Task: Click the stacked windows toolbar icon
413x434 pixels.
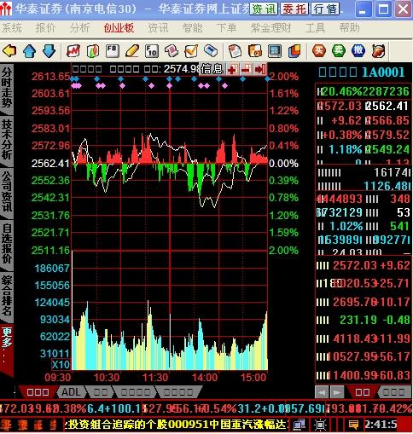Action: pos(294,51)
